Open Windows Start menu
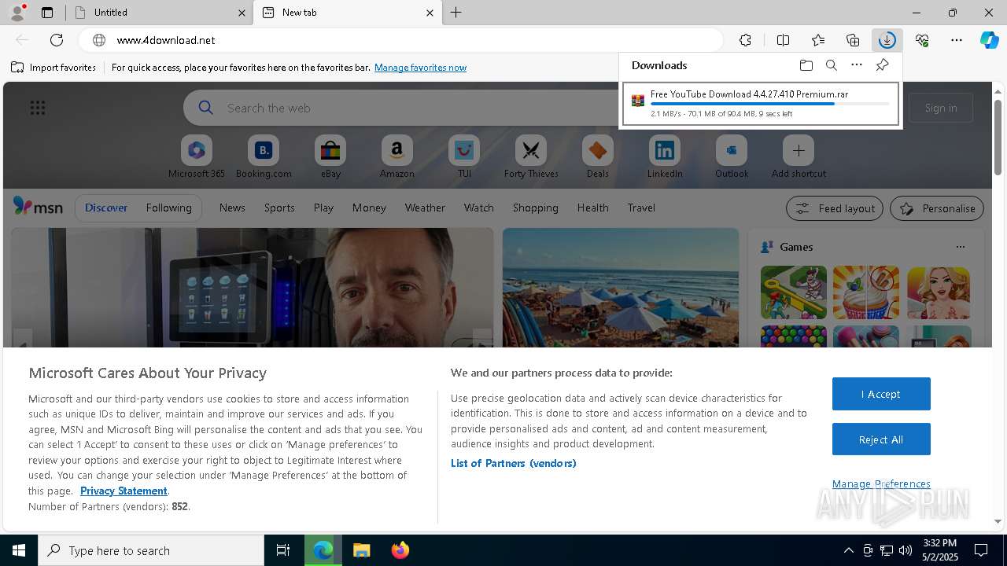Screen dimensions: 1007x566 point(19,550)
